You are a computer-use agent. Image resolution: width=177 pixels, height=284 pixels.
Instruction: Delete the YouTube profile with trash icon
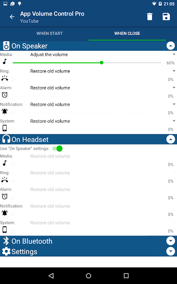(x=150, y=17)
